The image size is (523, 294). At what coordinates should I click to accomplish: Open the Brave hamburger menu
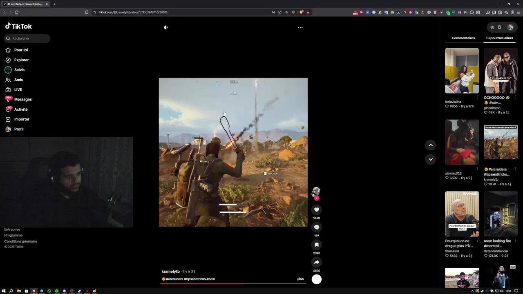(519, 12)
